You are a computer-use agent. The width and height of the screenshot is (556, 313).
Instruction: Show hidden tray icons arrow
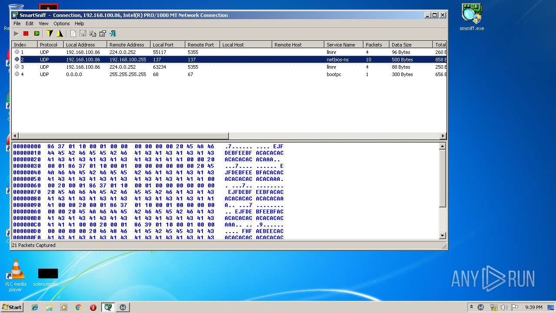click(x=471, y=307)
